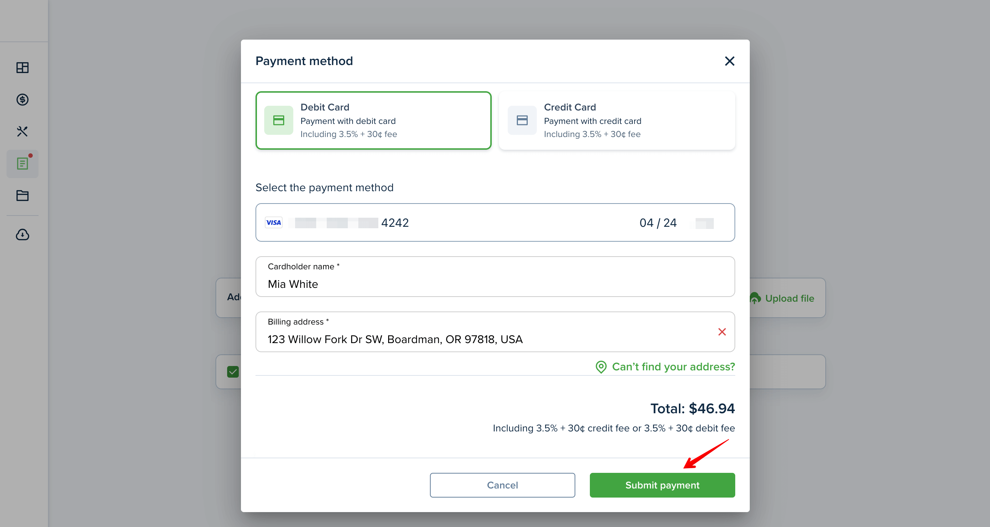Click the card number field ending 4242
Screen dimensions: 990x527
495,222
